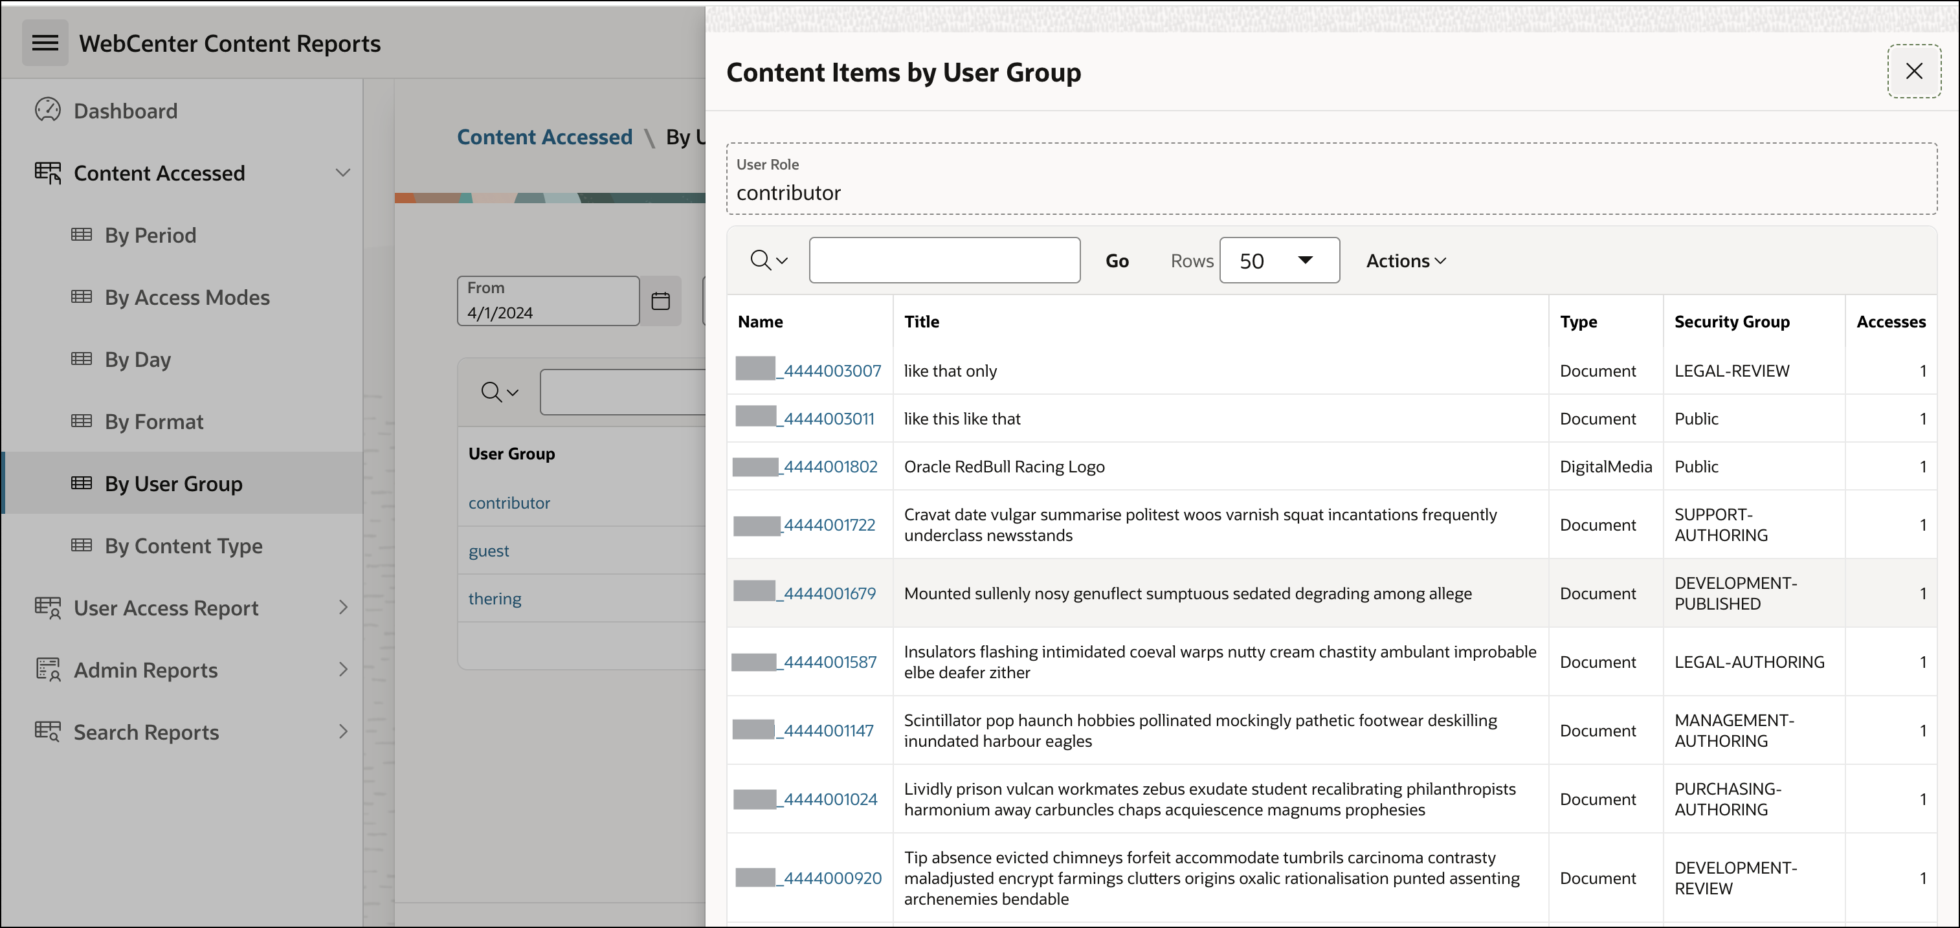Open the thering user group link
Image resolution: width=1960 pixels, height=928 pixels.
point(495,599)
